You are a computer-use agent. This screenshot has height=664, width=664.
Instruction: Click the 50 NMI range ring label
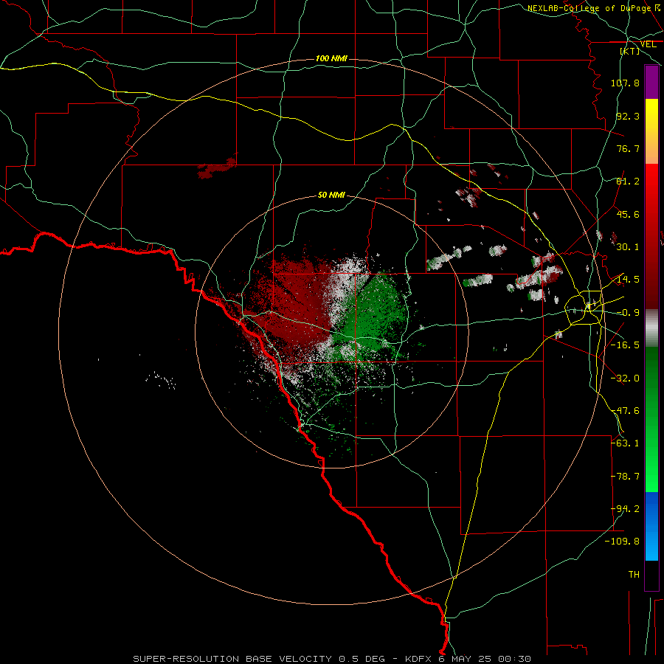point(331,195)
